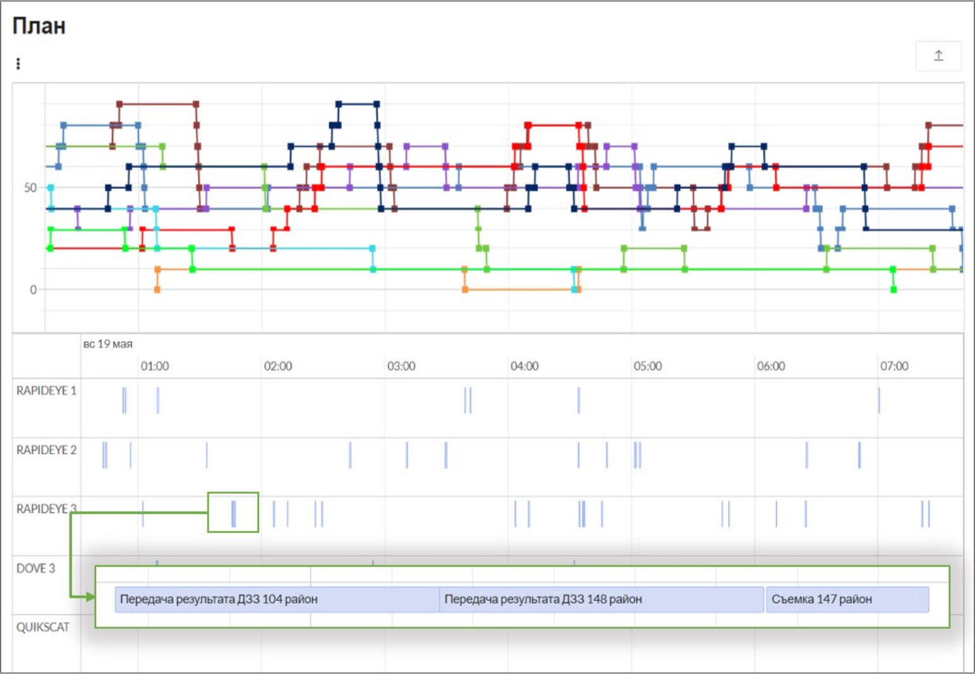Click the вс 19 мая date label

pyautogui.click(x=108, y=344)
